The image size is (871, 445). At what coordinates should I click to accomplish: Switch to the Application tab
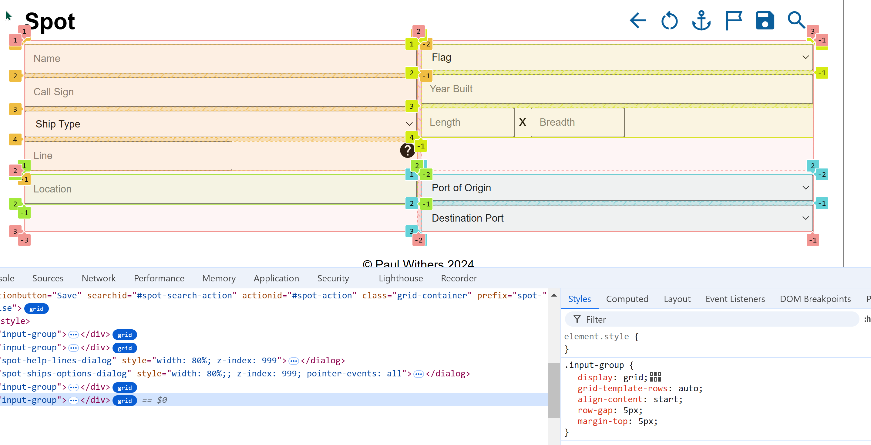click(x=276, y=278)
